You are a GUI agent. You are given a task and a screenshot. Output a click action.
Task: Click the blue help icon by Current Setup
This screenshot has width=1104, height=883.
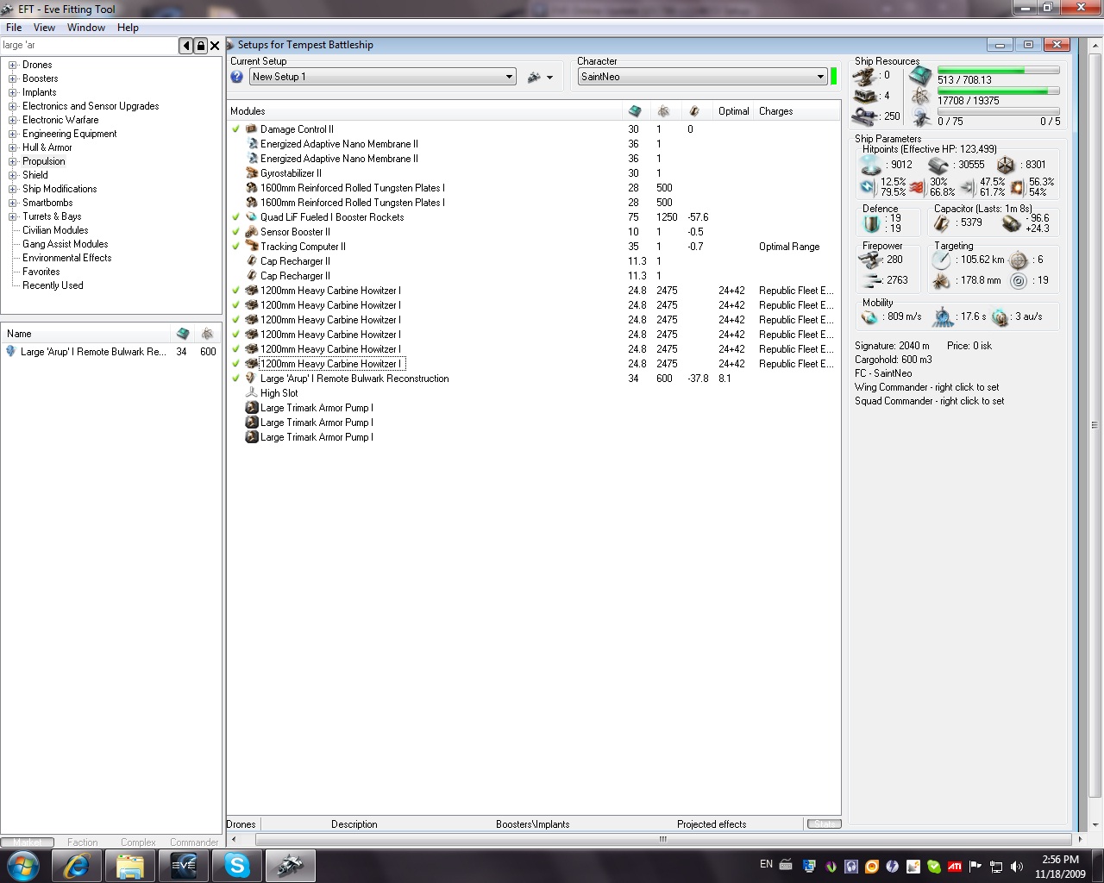tap(237, 77)
